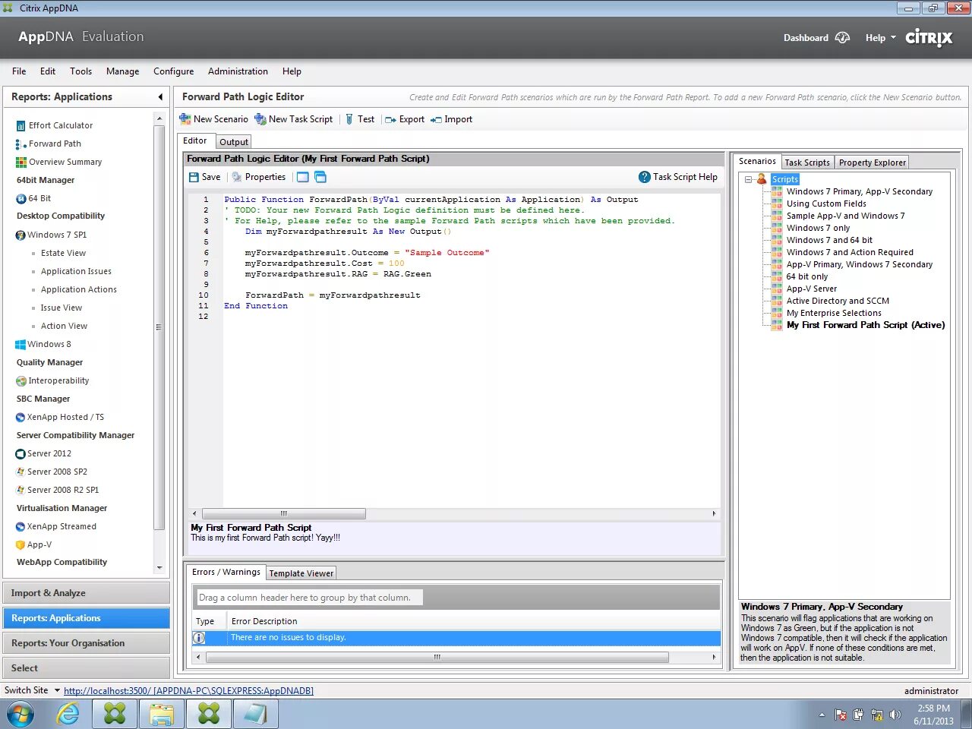
Task: Open the Dashboard from the header
Action: [x=816, y=38]
